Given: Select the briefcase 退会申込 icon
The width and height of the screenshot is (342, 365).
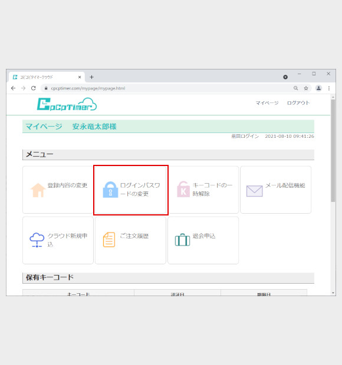Looking at the screenshot, I should (182, 240).
